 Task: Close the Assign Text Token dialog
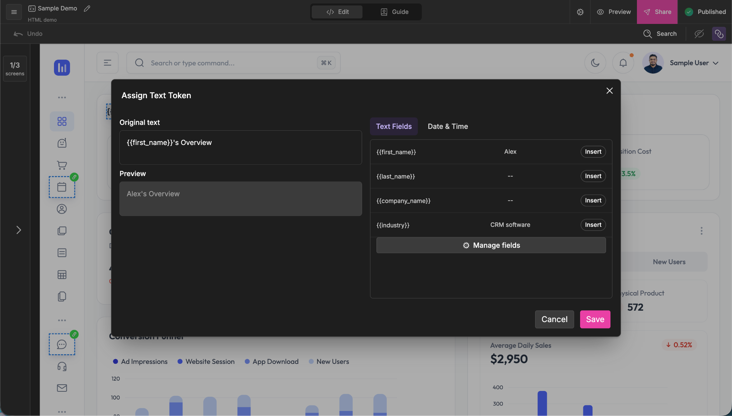tap(609, 91)
